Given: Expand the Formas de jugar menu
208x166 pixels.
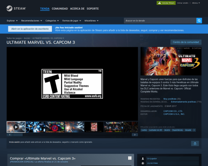Looking at the screenshot, I should pyautogui.click(x=72, y=21).
